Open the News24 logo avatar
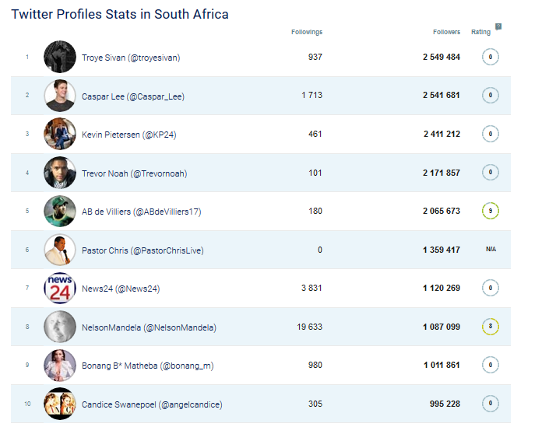Viewport: 549px width, 427px height. coord(60,288)
